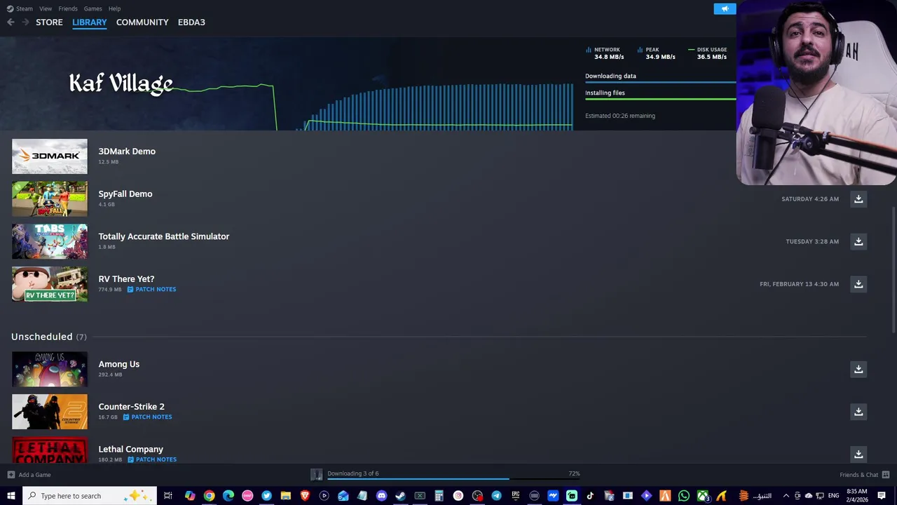Screen dimensions: 897x505
Task: Click the 3DMark Demo thumbnail
Action: 50,156
